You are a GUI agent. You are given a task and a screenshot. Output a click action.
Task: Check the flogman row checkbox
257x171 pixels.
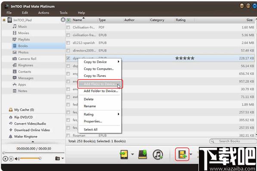pos(68,135)
